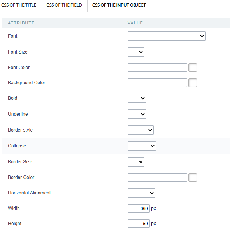239x236 pixels.
Task: Switch to CSS of the Title tab
Action: [19, 5]
